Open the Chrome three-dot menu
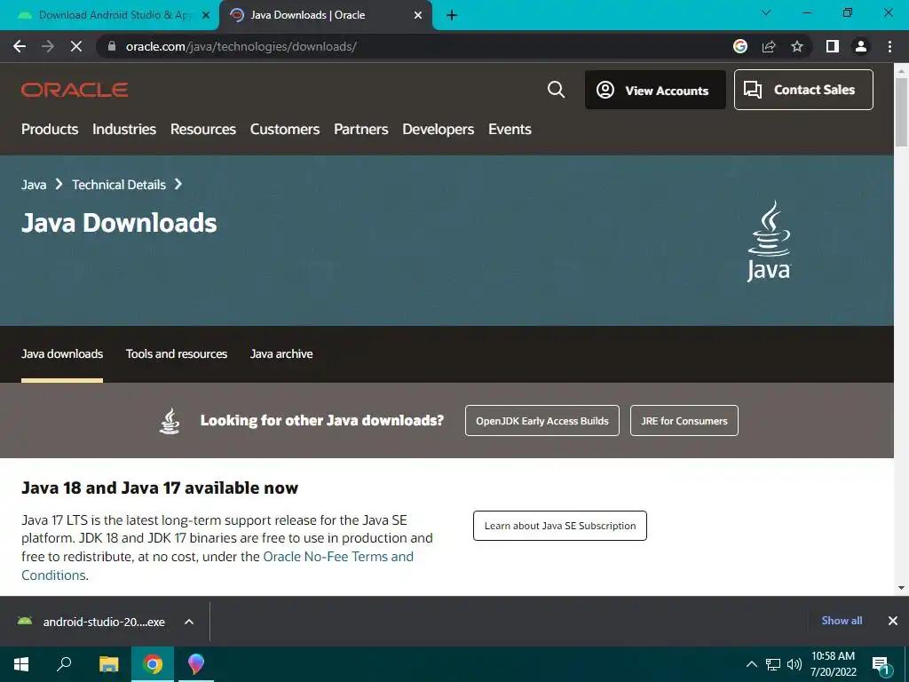The image size is (909, 682). pyautogui.click(x=889, y=46)
